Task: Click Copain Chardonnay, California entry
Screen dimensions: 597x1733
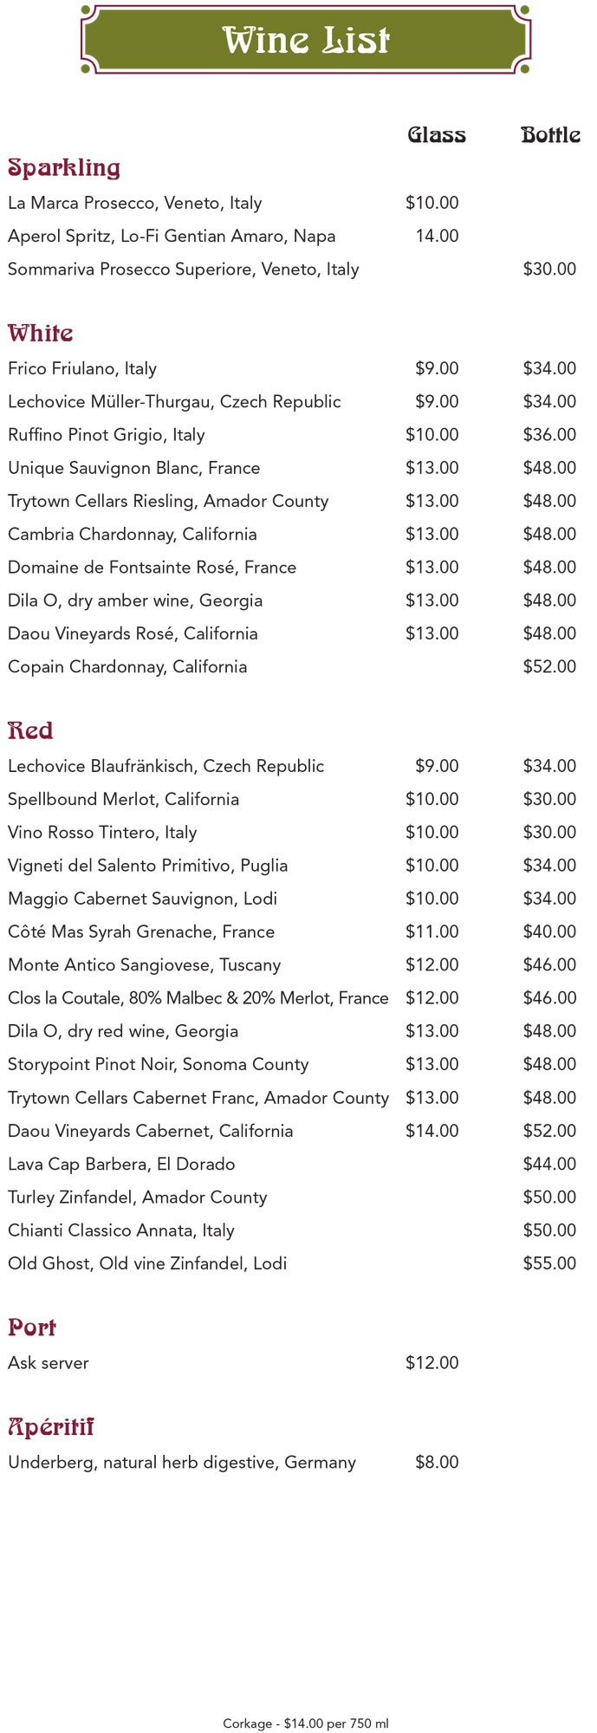Action: (127, 667)
